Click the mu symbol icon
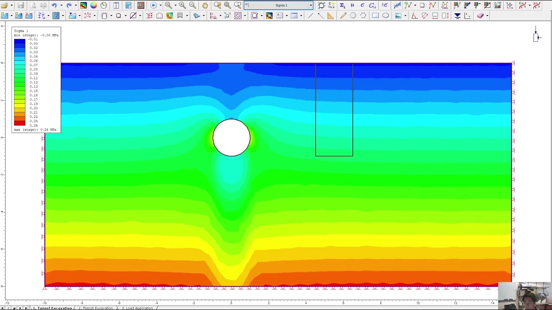The image size is (552, 310). coord(352,5)
